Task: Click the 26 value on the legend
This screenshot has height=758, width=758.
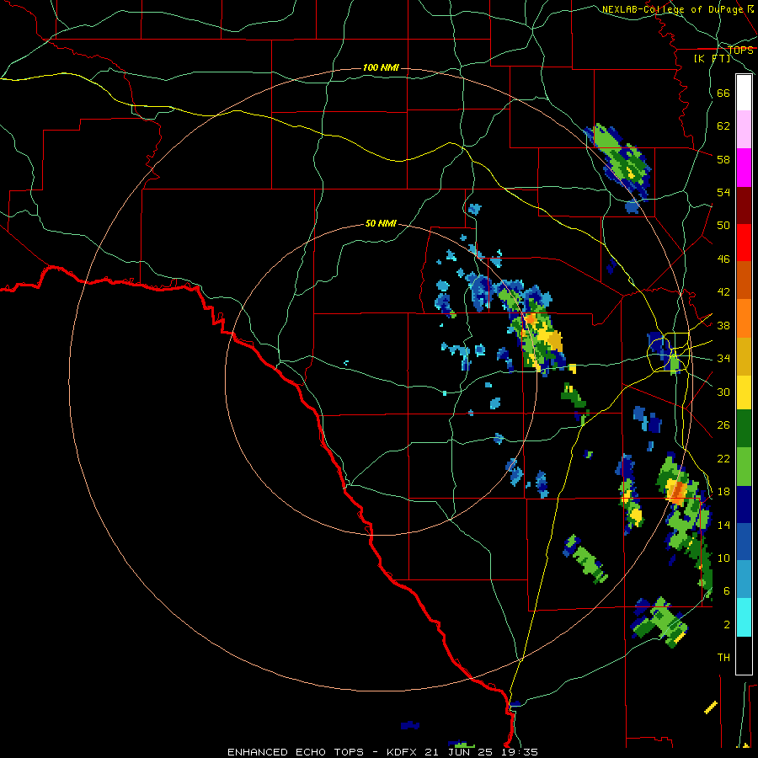Action: pos(723,425)
